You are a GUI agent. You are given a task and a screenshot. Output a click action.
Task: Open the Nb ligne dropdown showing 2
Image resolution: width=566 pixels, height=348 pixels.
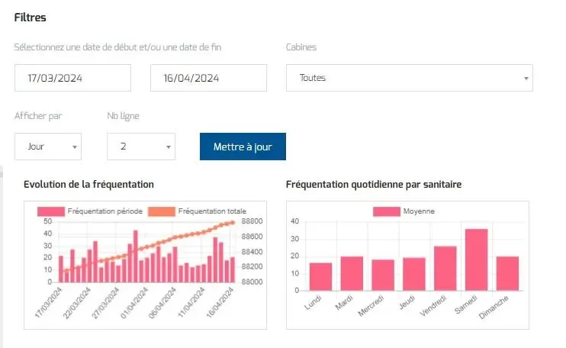141,147
